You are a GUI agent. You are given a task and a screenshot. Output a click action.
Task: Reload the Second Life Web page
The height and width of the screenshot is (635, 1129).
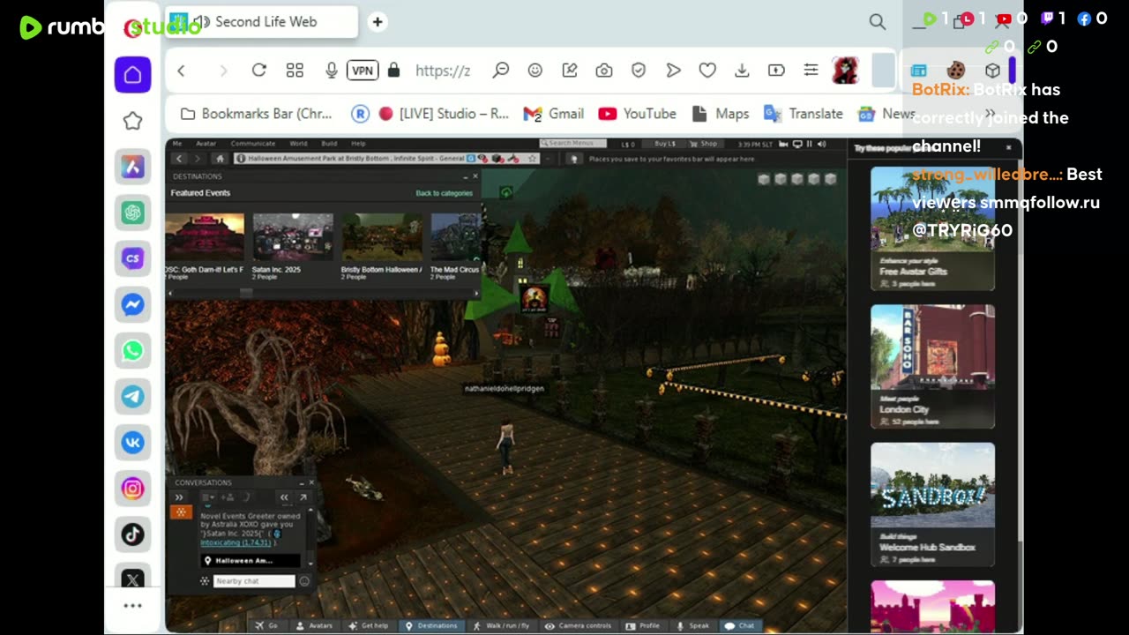(x=258, y=70)
